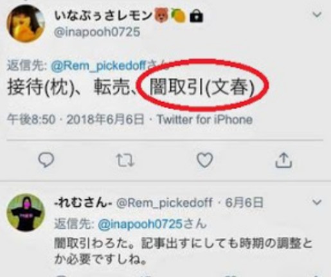Like the tweet with the heart icon

pos(205,160)
